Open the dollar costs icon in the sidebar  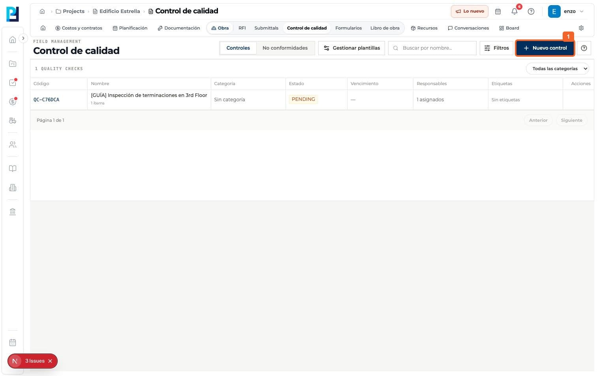[13, 101]
